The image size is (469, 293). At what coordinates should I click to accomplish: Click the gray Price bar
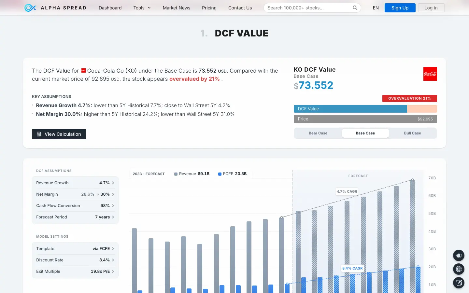(x=365, y=119)
